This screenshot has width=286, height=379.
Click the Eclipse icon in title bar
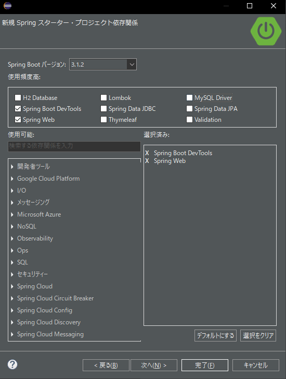[x=7, y=6]
